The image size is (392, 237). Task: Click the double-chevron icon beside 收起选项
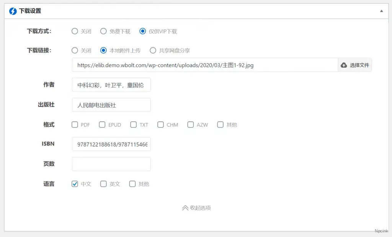[x=184, y=208]
